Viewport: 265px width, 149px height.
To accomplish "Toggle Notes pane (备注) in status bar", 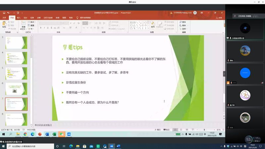I will 158,130.
